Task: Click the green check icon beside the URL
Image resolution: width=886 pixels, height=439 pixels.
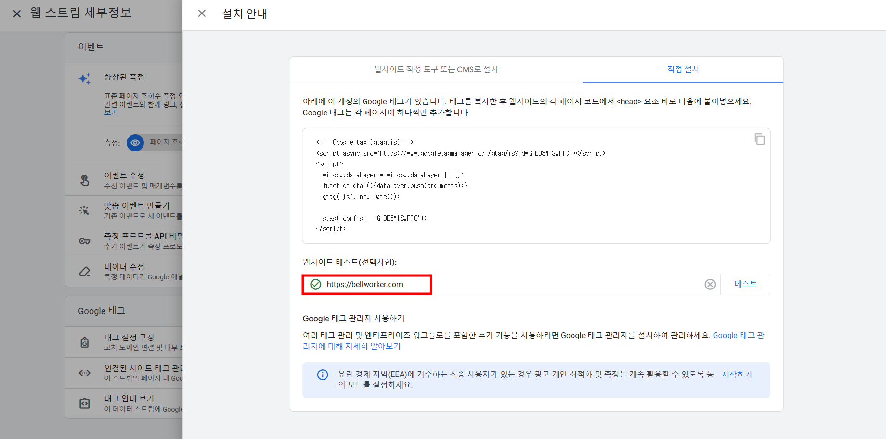Action: [x=315, y=285]
